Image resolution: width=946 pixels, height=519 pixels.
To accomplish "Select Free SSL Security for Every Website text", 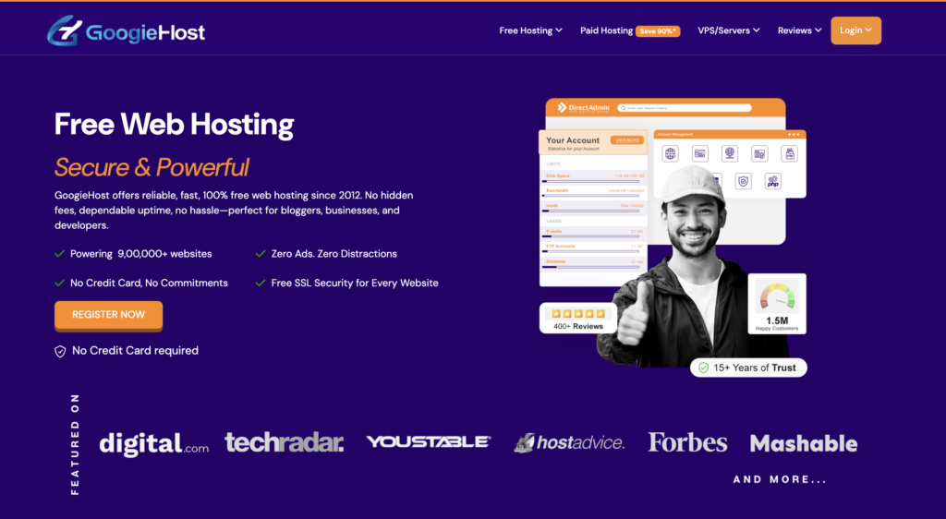I will [x=355, y=283].
